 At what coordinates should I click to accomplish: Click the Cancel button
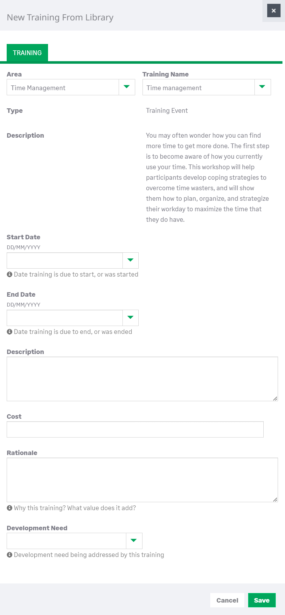[227, 600]
